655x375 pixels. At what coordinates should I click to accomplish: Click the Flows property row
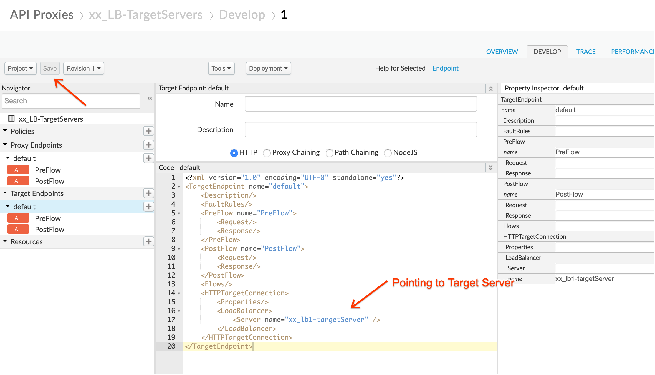pyautogui.click(x=576, y=226)
